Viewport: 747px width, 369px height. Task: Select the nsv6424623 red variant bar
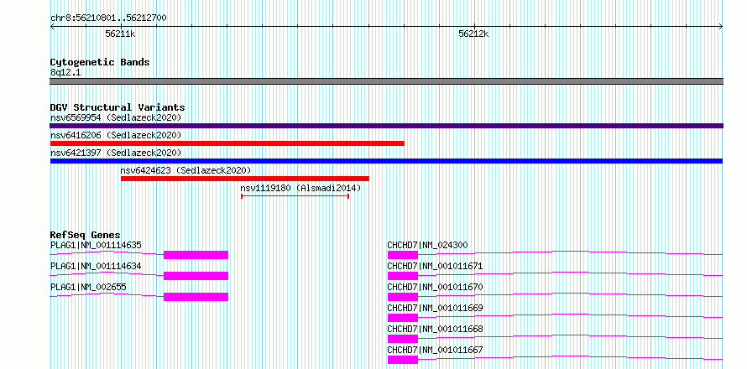[245, 179]
